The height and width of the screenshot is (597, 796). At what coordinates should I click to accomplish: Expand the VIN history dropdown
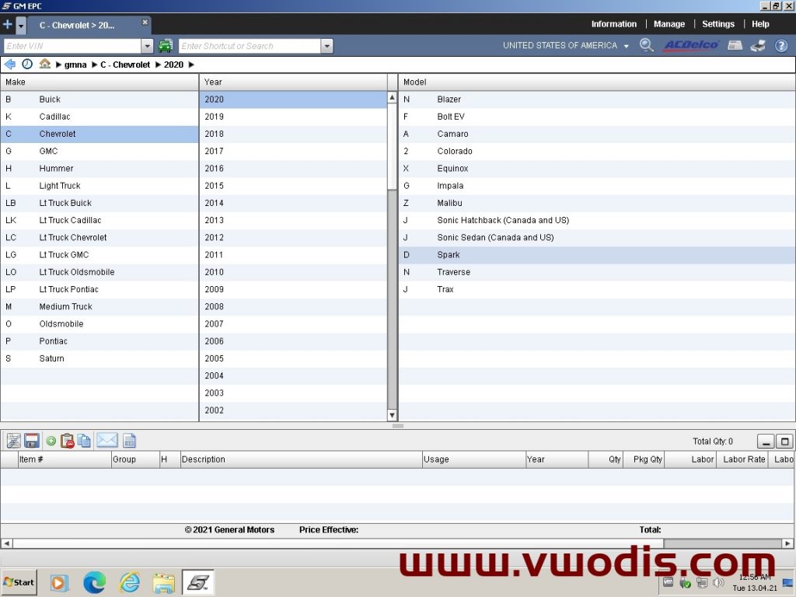147,46
